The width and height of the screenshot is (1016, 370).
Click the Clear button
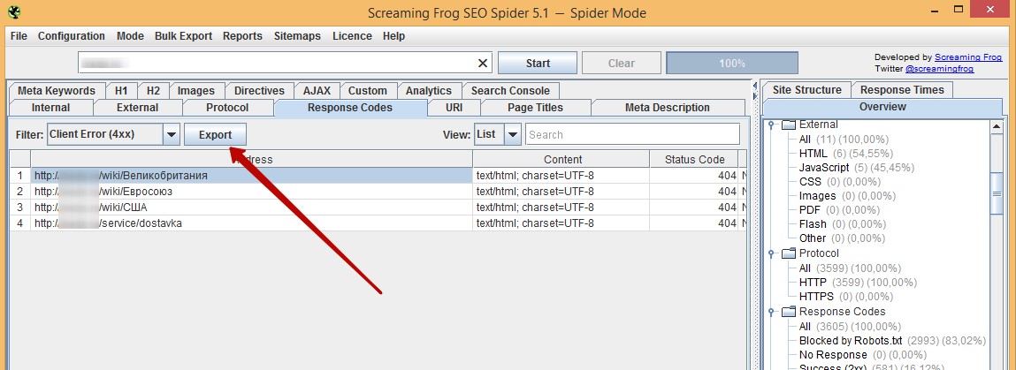[x=622, y=64]
